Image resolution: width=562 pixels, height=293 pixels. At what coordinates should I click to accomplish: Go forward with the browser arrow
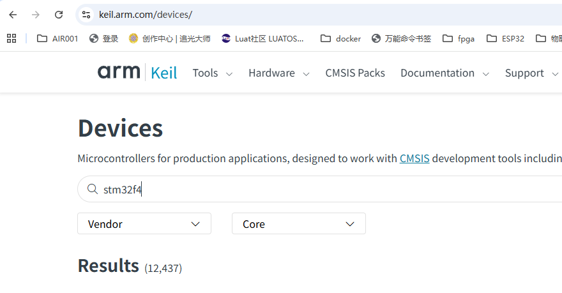[x=36, y=15]
